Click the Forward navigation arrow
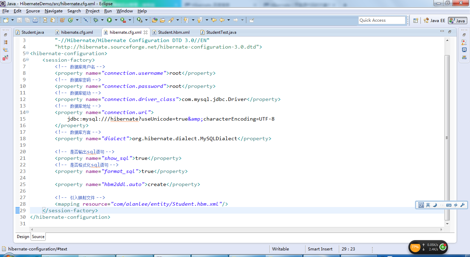Viewport: 470px width, 257px height. 236,20
